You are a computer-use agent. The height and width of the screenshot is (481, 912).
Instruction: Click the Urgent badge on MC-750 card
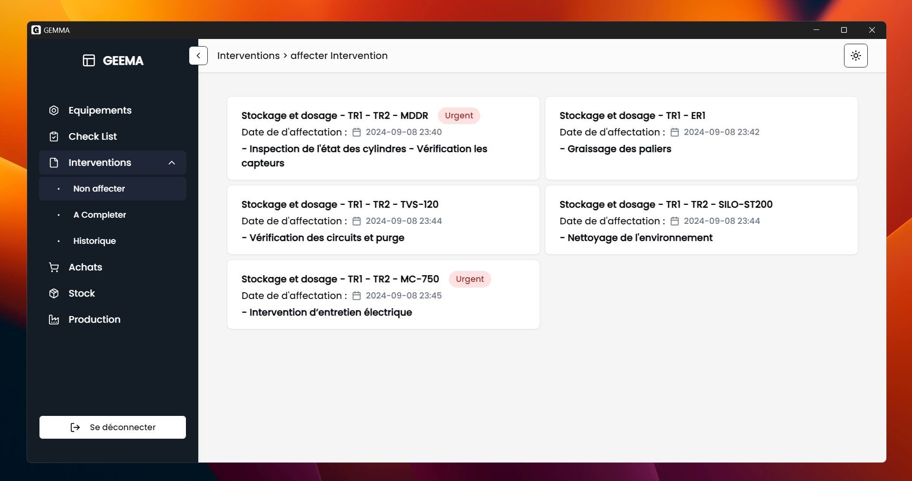[469, 279]
